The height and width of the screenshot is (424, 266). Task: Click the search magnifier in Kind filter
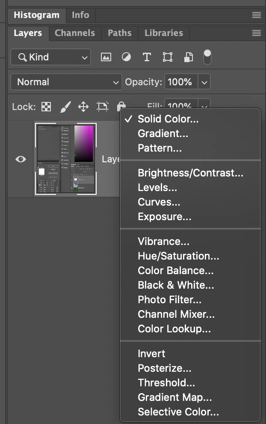(x=22, y=57)
